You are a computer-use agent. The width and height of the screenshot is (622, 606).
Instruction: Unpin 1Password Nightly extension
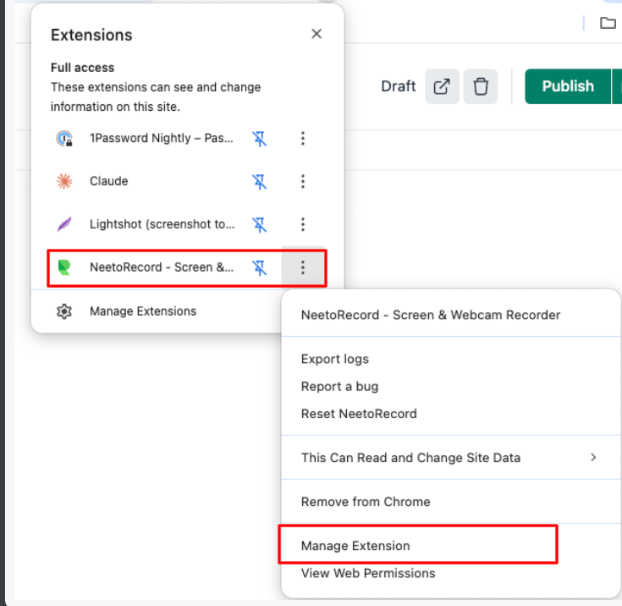point(260,139)
